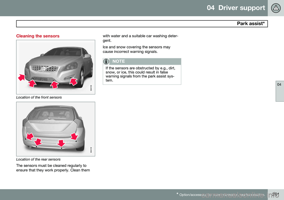Click the footnote 'Option/accessory, for more information'
This screenshot has width=284, height=200.
click(x=221, y=195)
